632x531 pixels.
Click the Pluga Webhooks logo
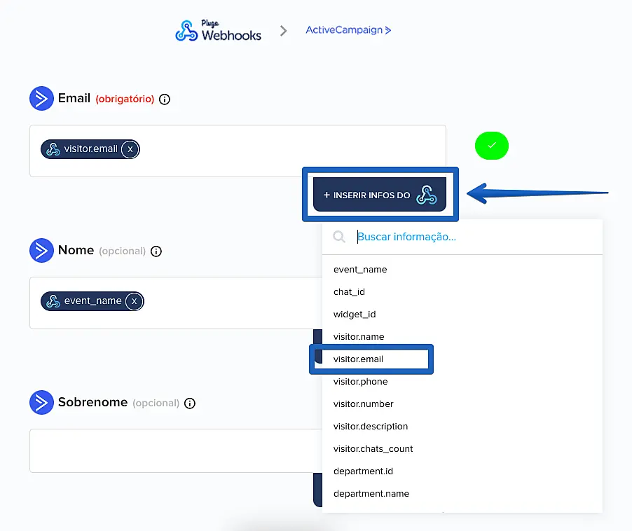(x=219, y=32)
